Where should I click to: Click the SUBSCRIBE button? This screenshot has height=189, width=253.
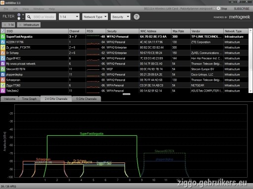click(242, 8)
